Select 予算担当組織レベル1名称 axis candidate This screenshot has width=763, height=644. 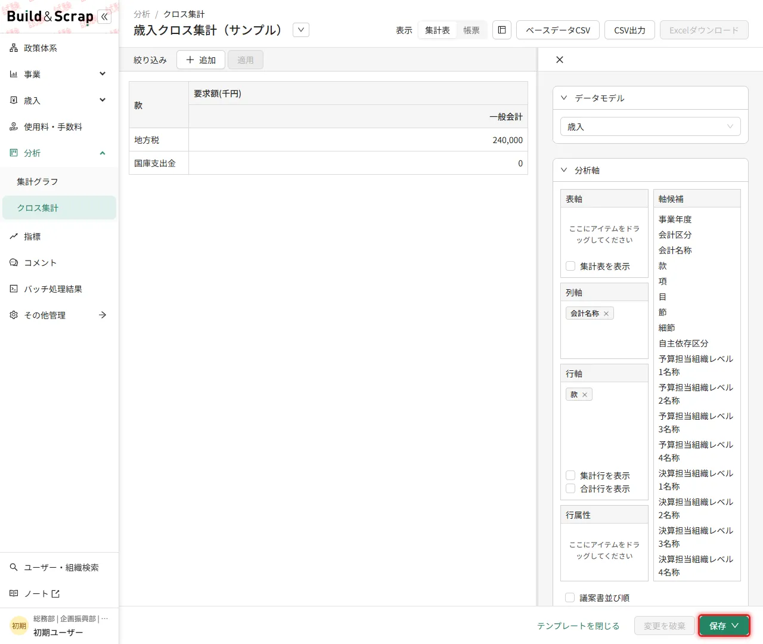coord(696,366)
